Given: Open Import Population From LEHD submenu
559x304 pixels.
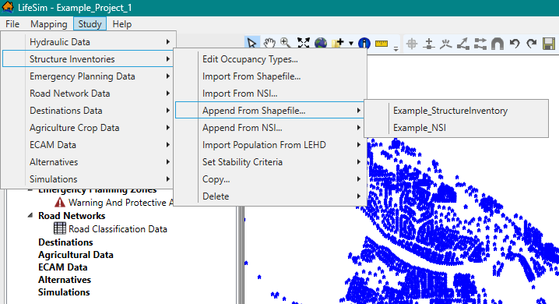Looking at the screenshot, I should click(x=270, y=144).
